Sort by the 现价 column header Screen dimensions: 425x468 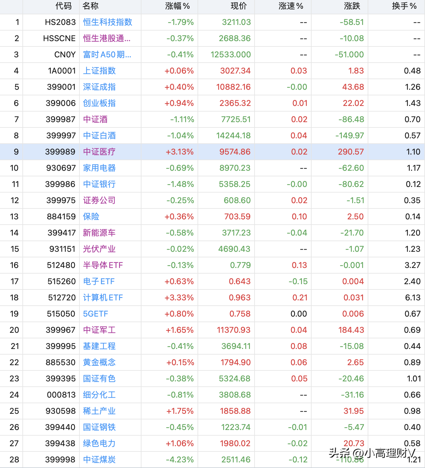[239, 6]
